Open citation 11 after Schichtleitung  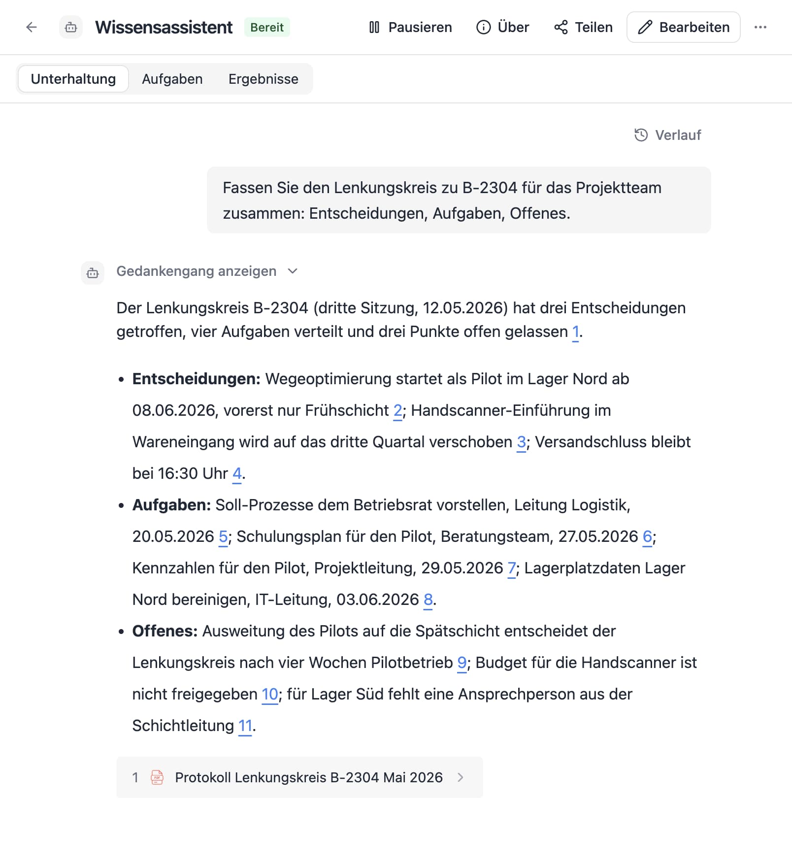click(245, 726)
